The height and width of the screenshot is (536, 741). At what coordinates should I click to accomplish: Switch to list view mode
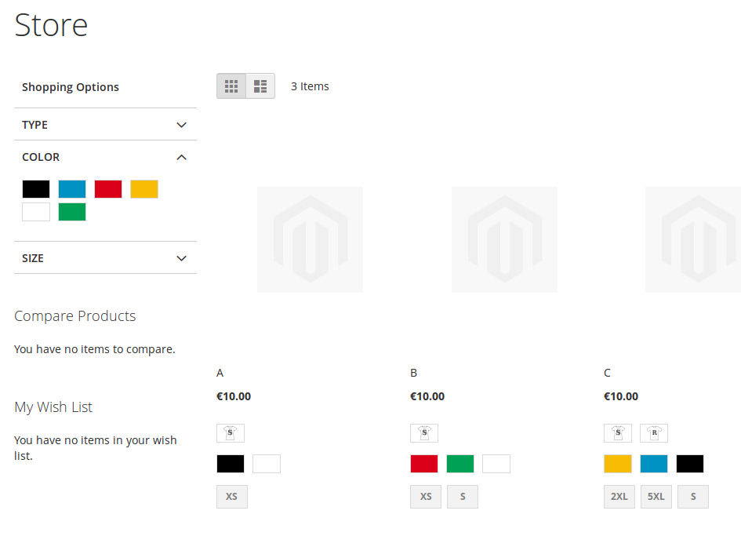click(x=260, y=86)
